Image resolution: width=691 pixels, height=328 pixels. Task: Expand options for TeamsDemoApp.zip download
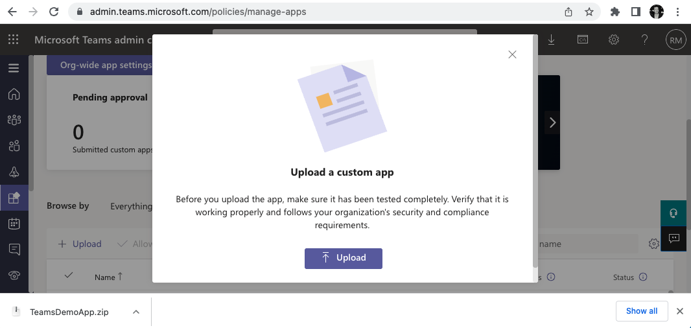point(136,312)
